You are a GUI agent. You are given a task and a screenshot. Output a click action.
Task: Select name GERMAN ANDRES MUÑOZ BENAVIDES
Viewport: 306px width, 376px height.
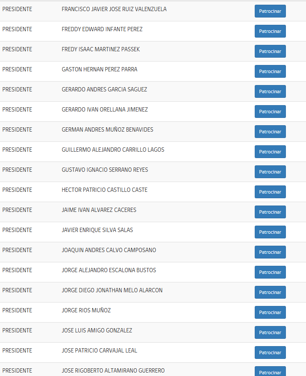pyautogui.click(x=107, y=130)
